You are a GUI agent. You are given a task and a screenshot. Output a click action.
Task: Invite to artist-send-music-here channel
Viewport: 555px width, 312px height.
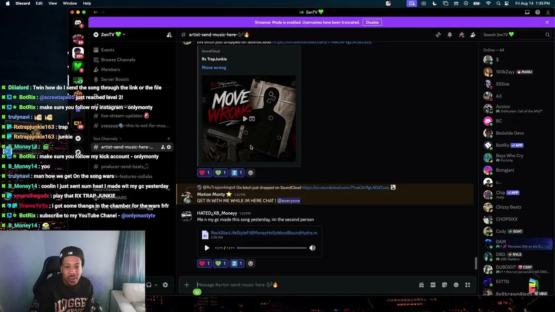pyautogui.click(x=163, y=147)
